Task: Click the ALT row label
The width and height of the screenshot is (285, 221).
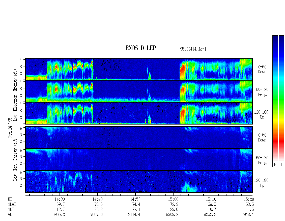Action: tap(11, 215)
